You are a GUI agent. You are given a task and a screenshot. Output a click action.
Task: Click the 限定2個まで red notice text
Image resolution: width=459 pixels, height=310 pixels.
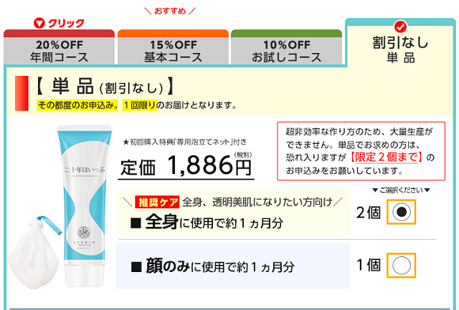(386, 158)
